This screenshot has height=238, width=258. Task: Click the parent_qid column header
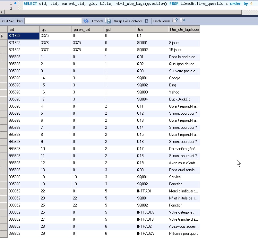(x=87, y=29)
